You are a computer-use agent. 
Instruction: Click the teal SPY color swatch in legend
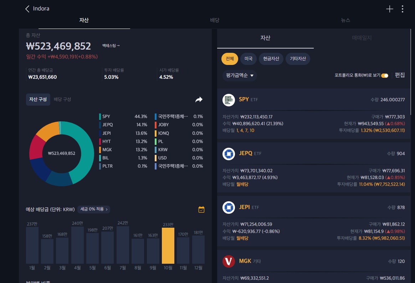coord(100,116)
